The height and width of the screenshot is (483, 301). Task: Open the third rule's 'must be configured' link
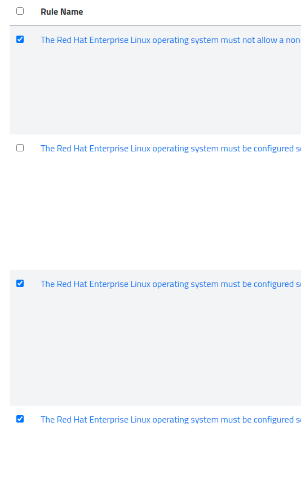(x=171, y=284)
